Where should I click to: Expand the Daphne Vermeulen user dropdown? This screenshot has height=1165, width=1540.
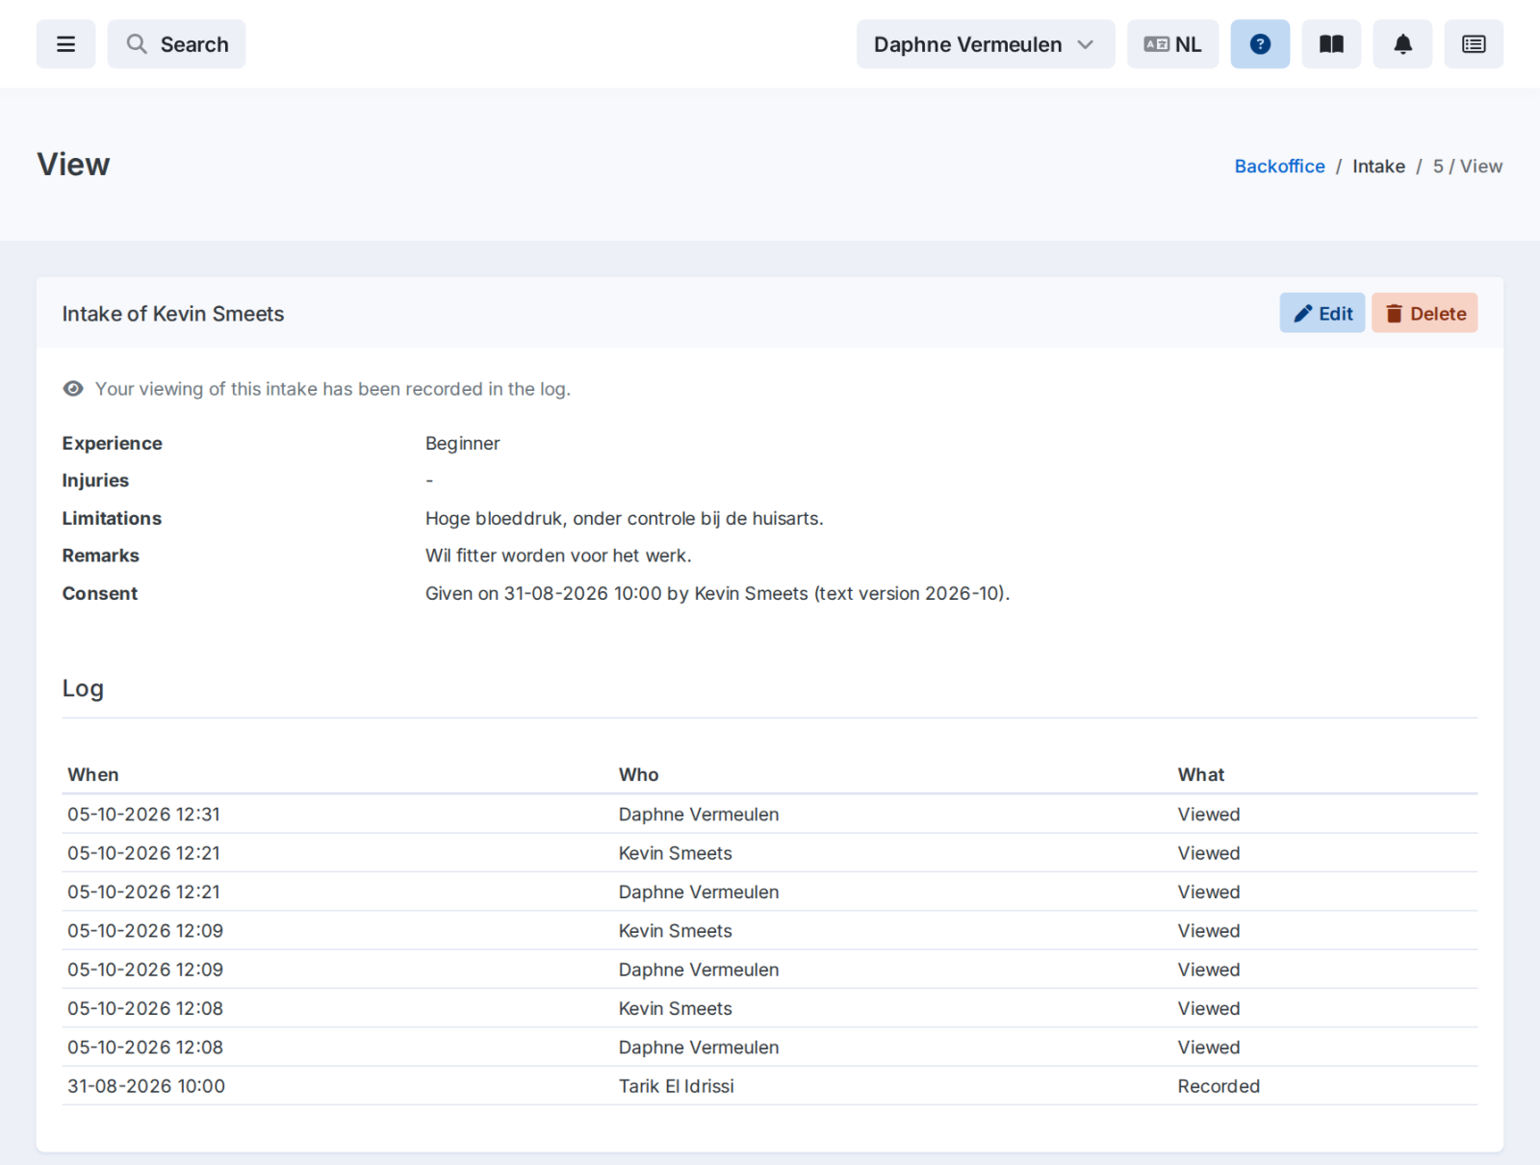tap(986, 44)
